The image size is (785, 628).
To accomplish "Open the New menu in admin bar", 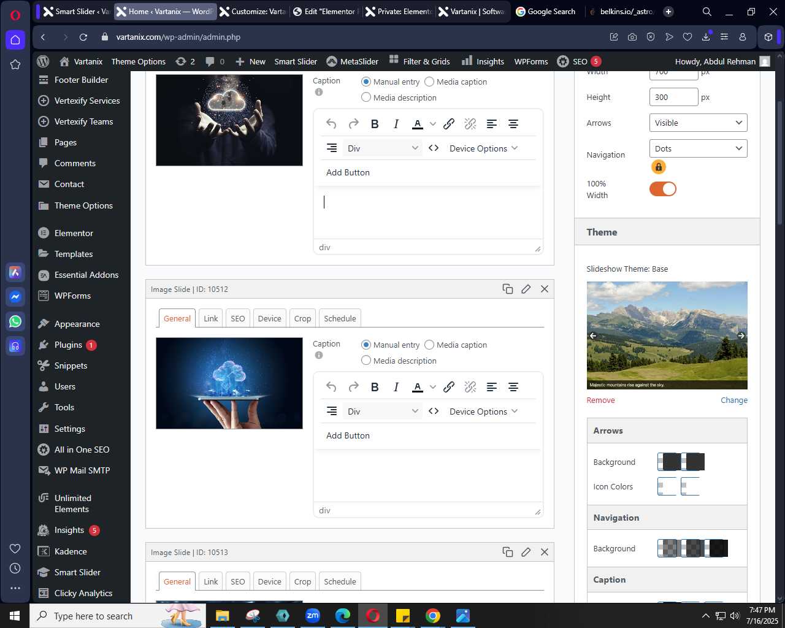I will (250, 61).
